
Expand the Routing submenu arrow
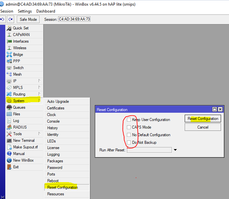(x=39, y=94)
